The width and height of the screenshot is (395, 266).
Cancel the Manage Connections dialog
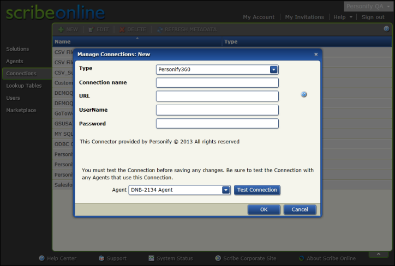[x=300, y=209]
